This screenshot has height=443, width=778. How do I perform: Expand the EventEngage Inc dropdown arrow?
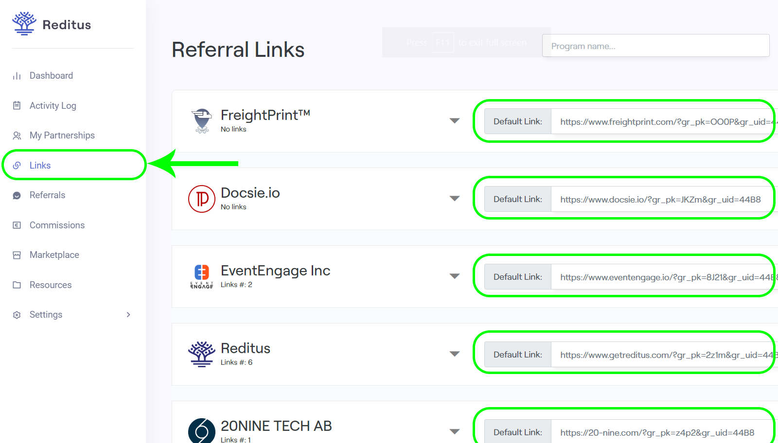(x=455, y=276)
